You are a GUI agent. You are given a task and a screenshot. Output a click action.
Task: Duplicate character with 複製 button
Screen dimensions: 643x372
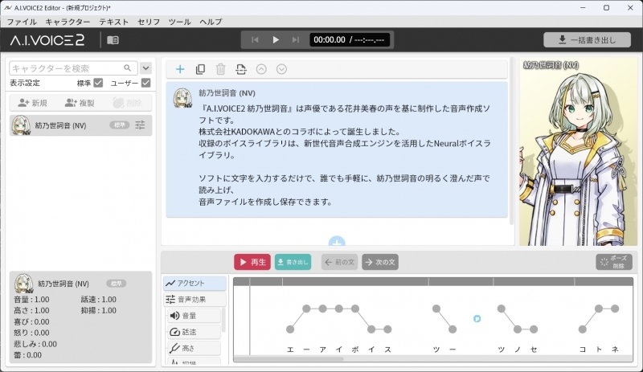[x=80, y=103]
